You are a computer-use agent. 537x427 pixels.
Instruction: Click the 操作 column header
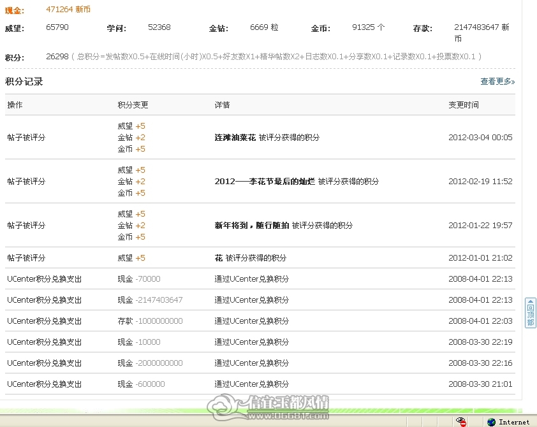(15, 105)
